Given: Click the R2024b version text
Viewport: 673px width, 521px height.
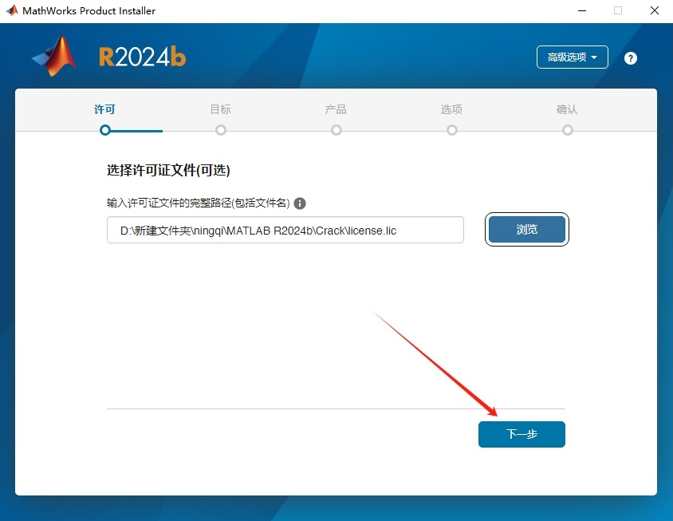Looking at the screenshot, I should pos(142,57).
